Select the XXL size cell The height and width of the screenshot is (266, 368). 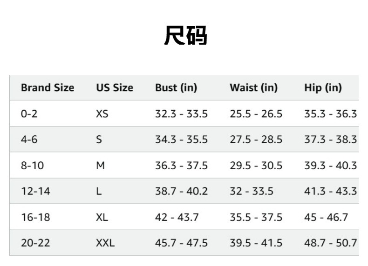click(x=105, y=243)
